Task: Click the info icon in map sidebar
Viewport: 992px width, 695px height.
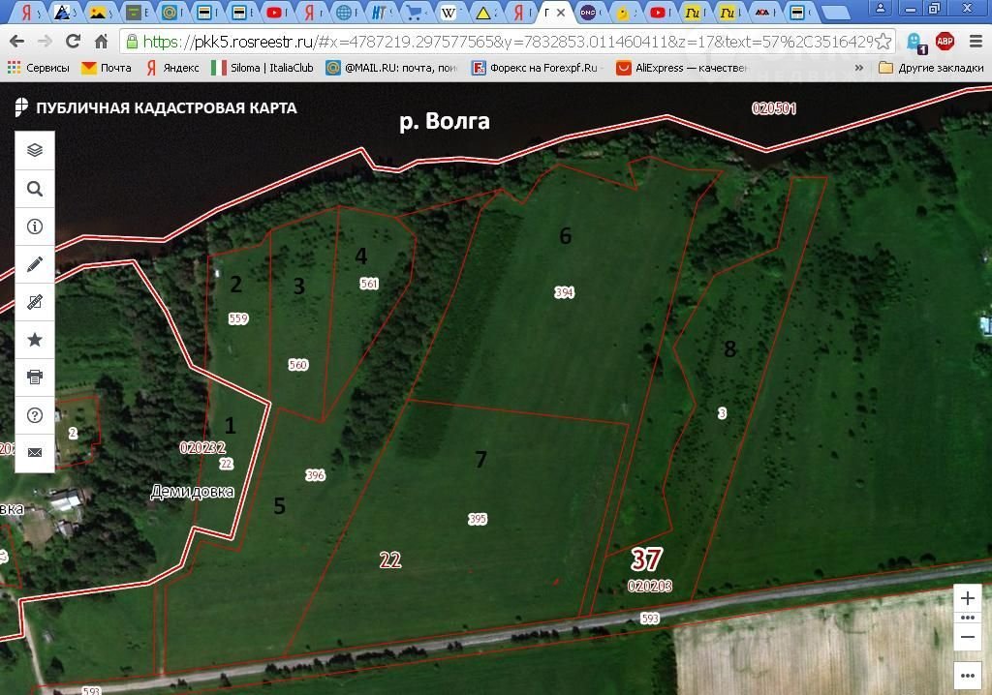Action: pyautogui.click(x=35, y=227)
